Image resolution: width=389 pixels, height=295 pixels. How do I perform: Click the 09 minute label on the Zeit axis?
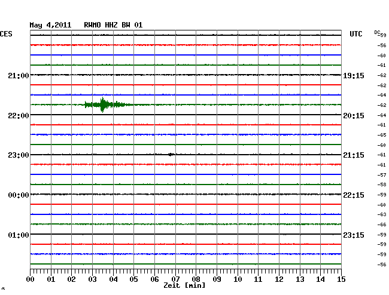click(x=217, y=279)
